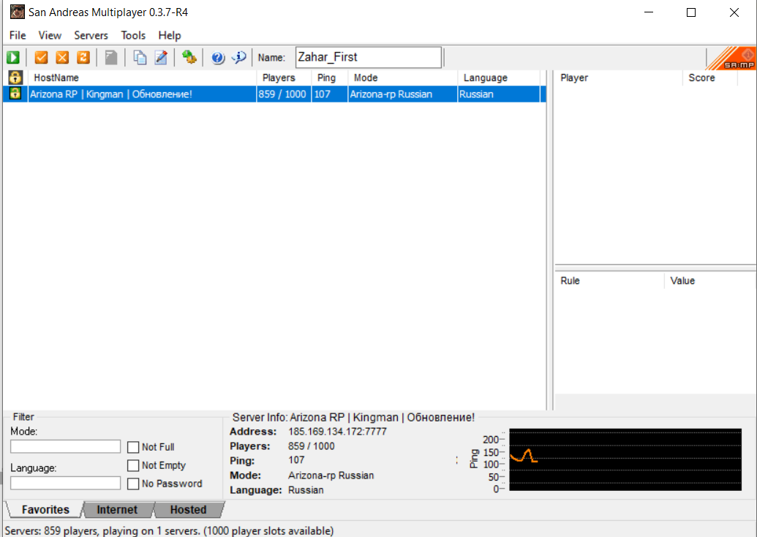Click the About info bubble icon
Image resolution: width=757 pixels, height=537 pixels.
(239, 58)
